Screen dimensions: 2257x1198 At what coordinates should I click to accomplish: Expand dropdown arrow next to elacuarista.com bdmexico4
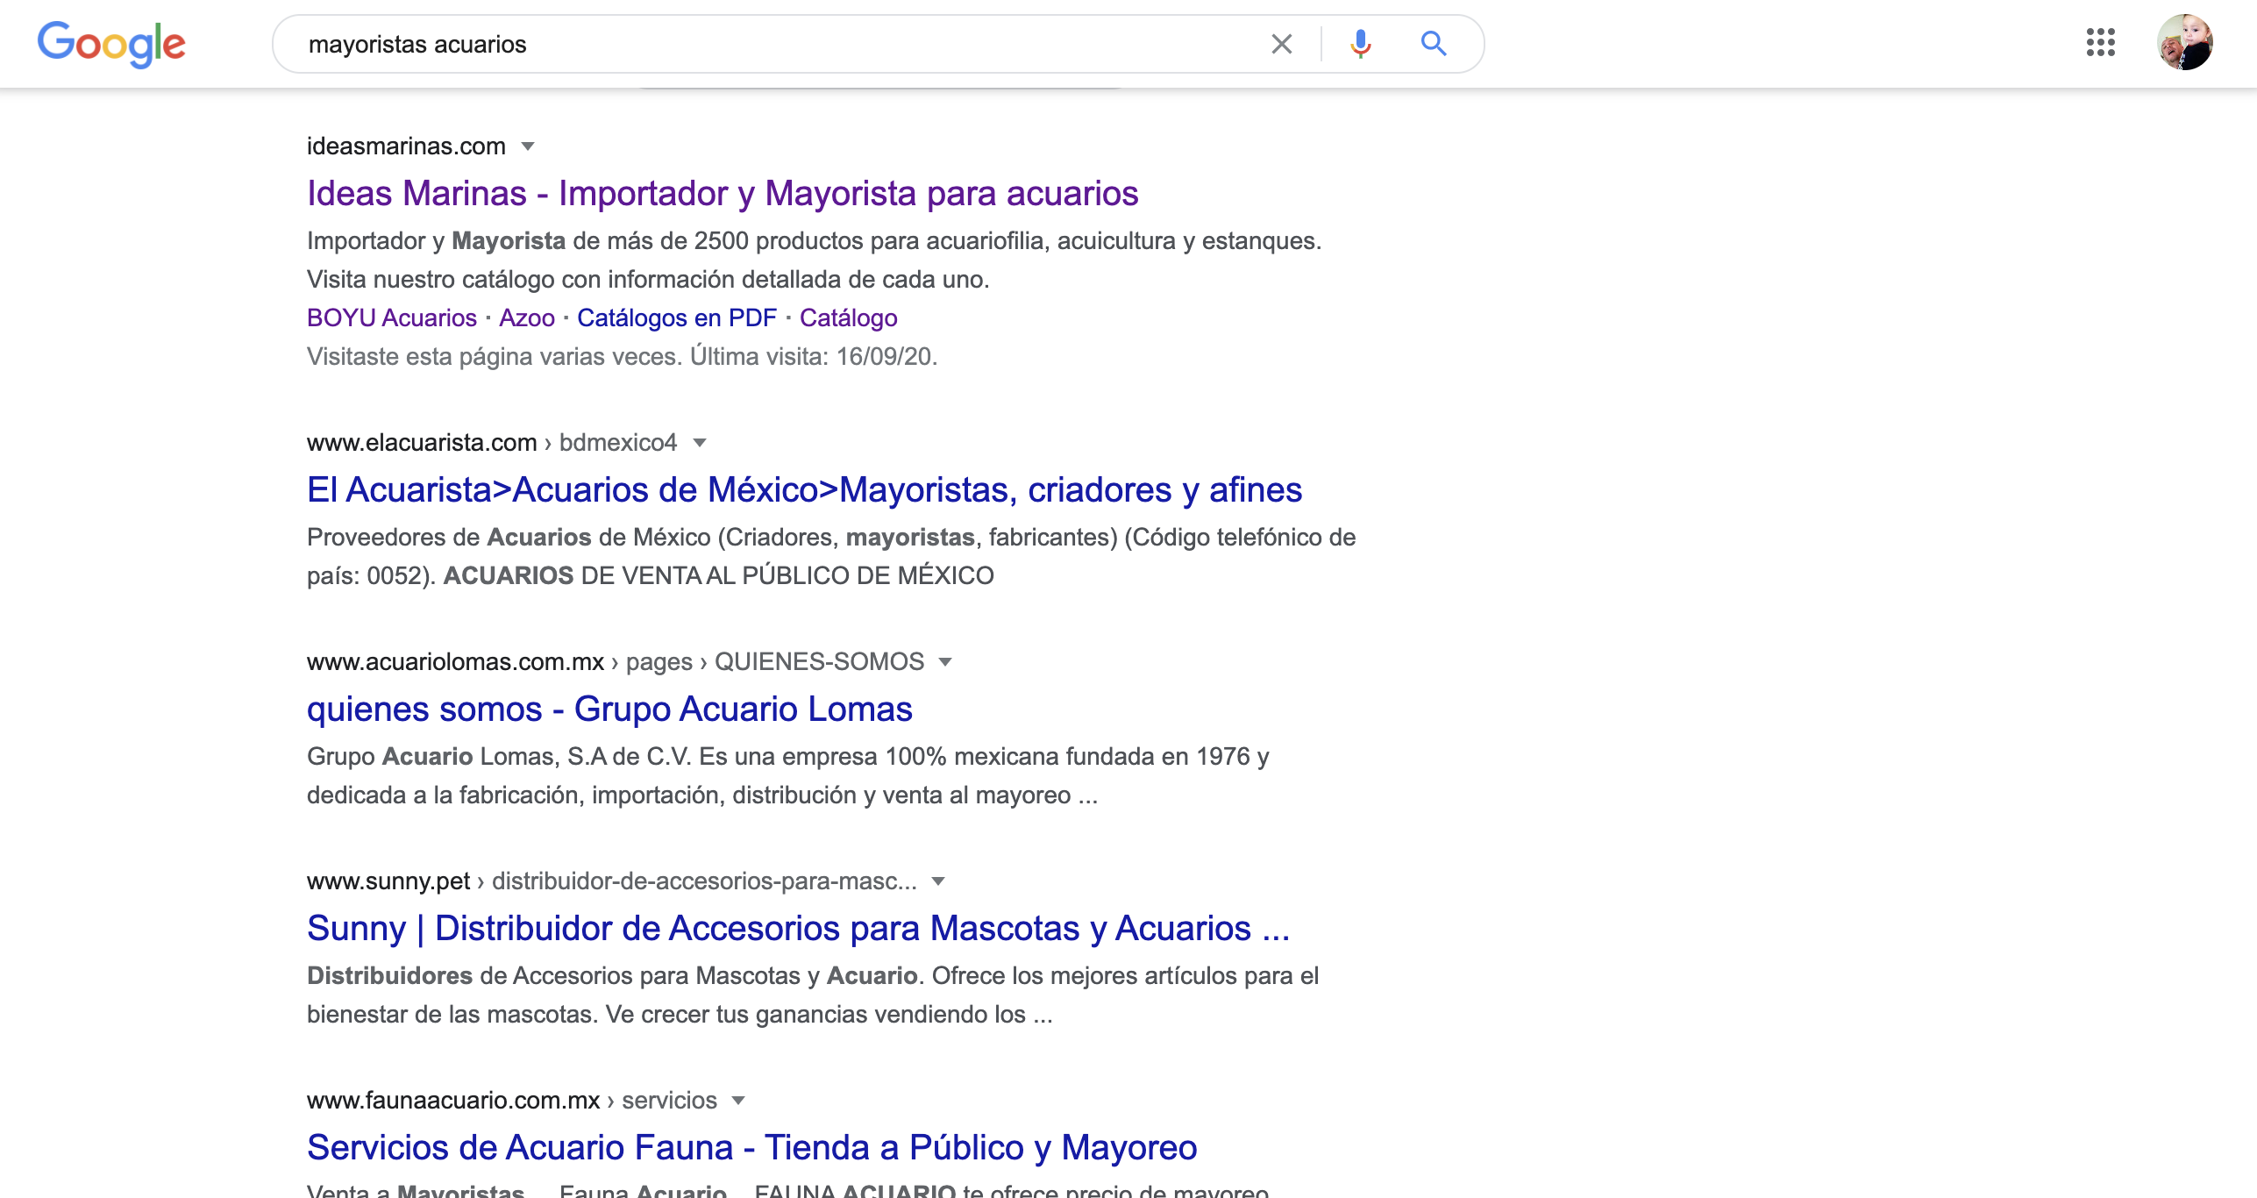pos(700,443)
